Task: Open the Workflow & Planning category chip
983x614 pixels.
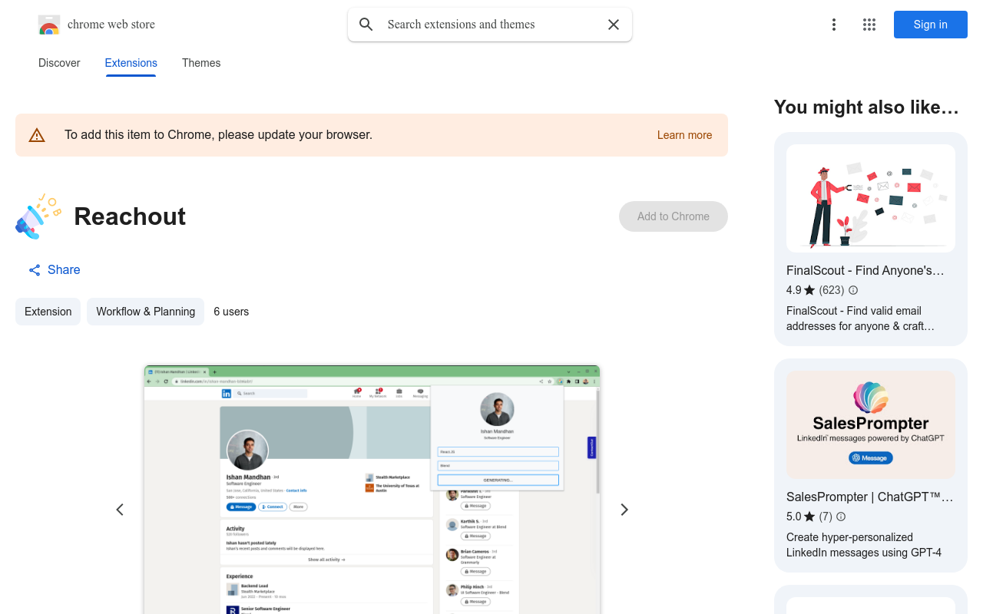Action: (145, 312)
